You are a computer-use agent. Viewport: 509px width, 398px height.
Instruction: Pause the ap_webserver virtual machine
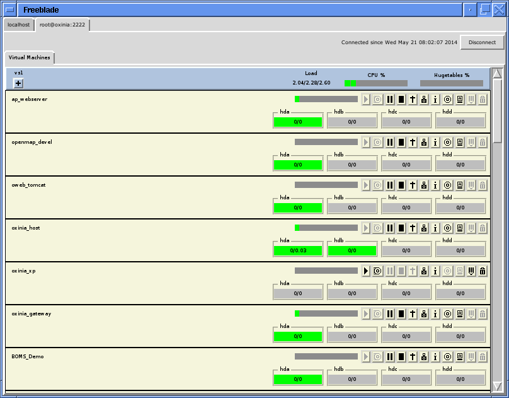point(389,99)
